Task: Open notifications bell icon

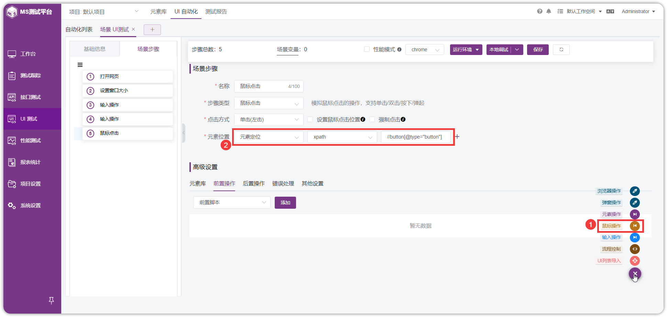Action: (549, 11)
